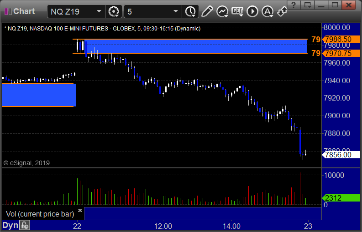
Task: Click the 7856.00 current price label
Action: 341,155
